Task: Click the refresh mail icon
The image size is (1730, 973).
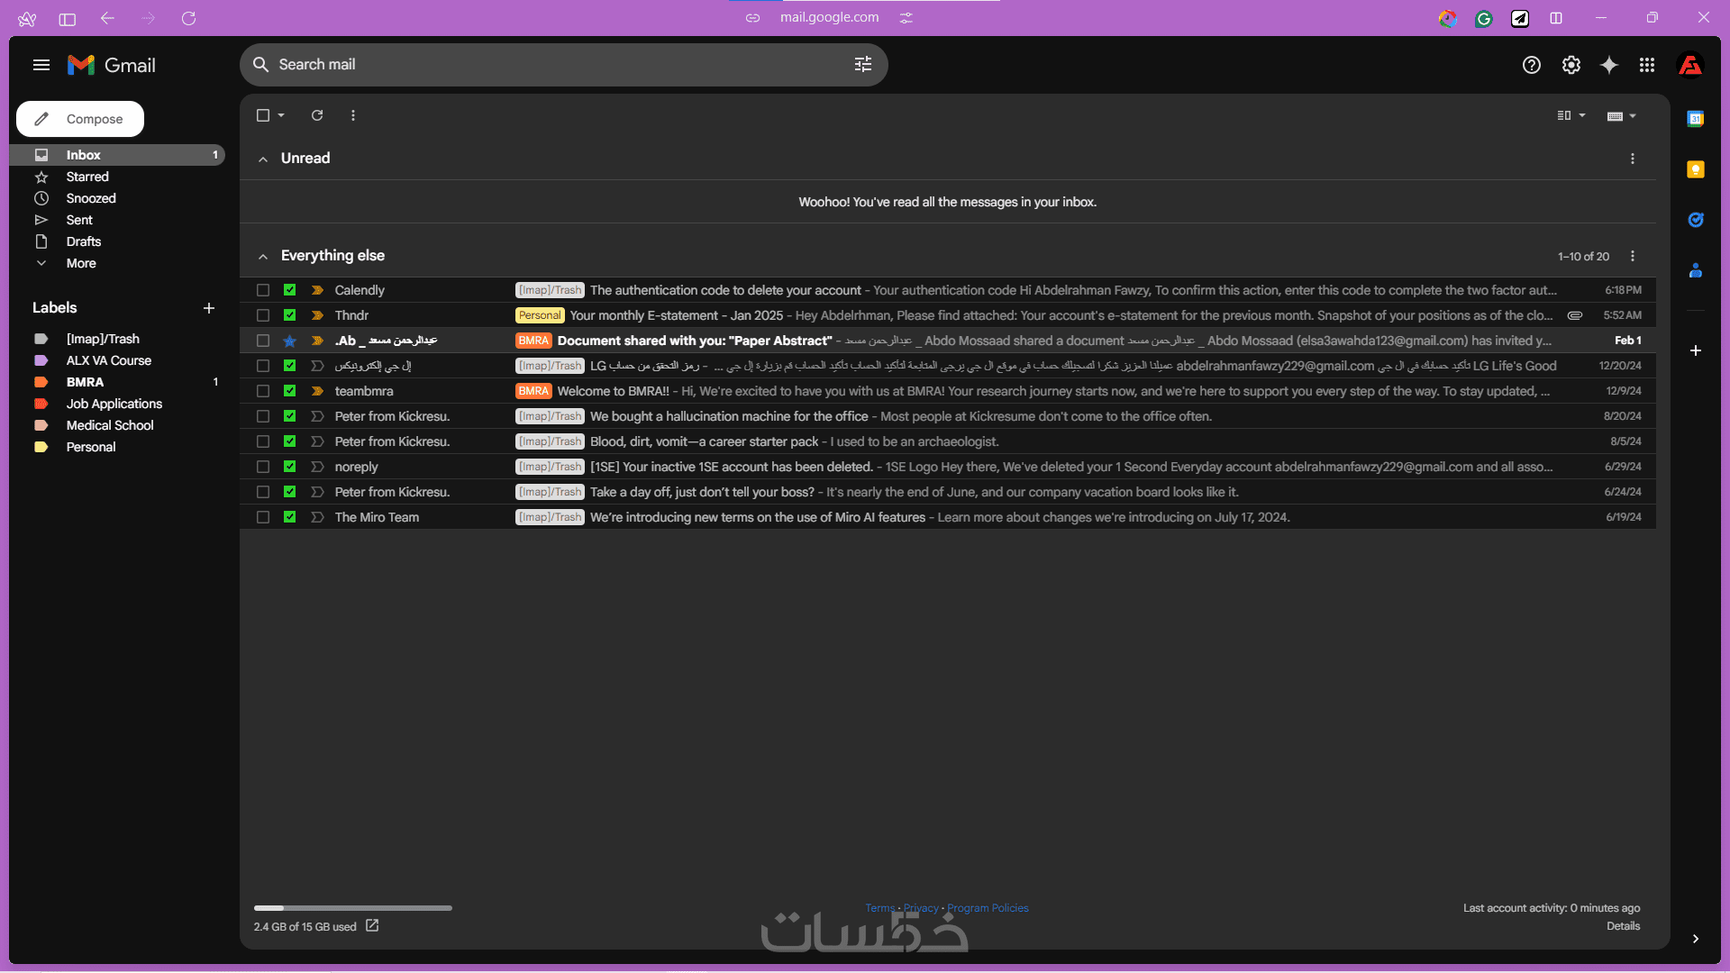Action: coord(317,115)
